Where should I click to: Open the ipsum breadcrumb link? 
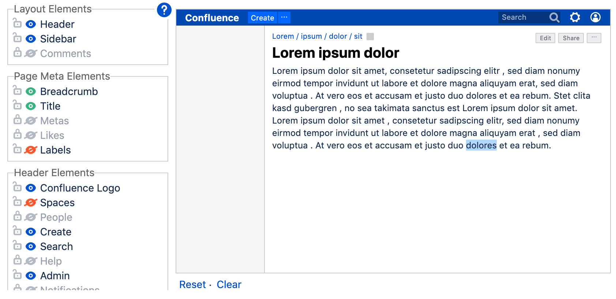[x=311, y=37]
